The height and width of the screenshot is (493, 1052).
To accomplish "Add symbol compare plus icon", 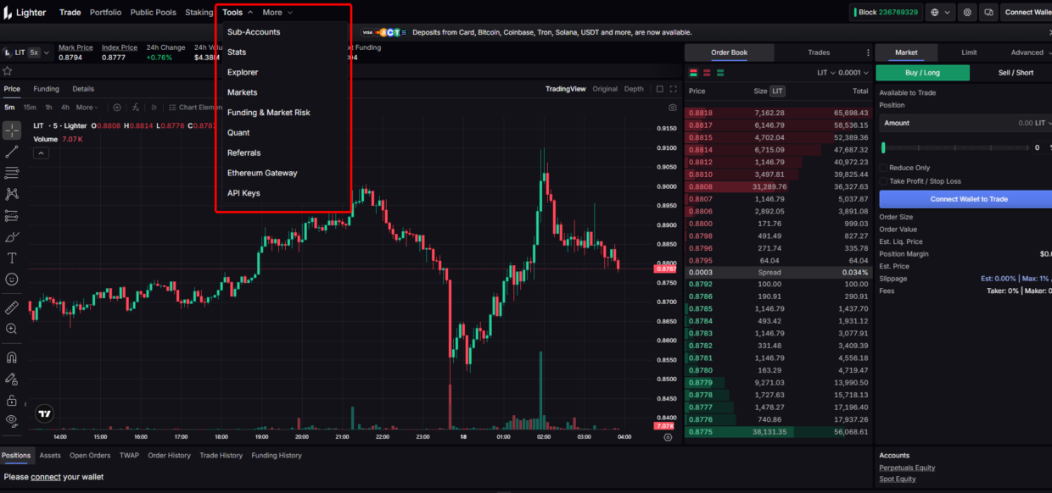I will click(117, 108).
